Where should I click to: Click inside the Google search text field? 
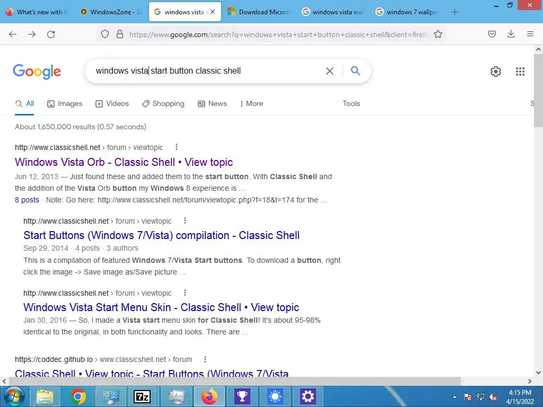tap(208, 71)
